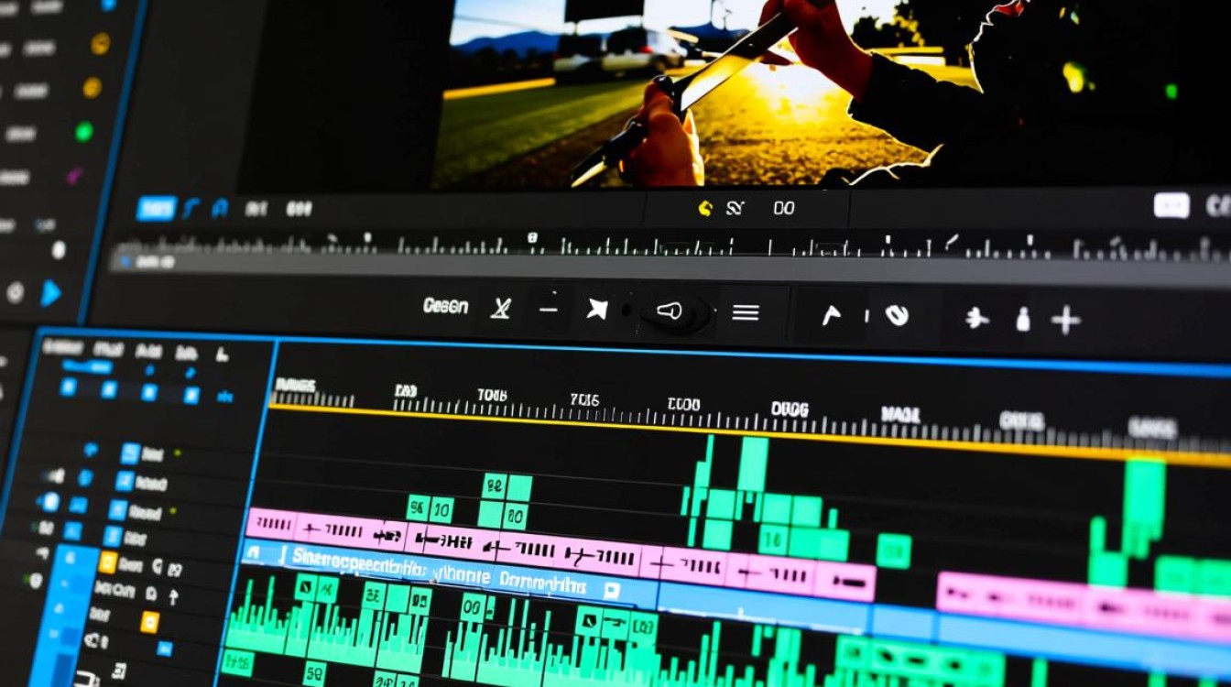Click the sparkle effects icon in the toolbar
This screenshot has height=687, width=1231.
click(977, 319)
